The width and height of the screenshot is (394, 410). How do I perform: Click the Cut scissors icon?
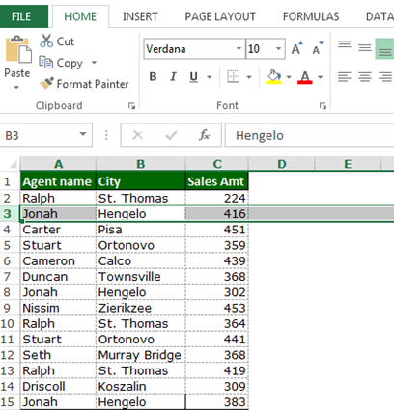[46, 41]
